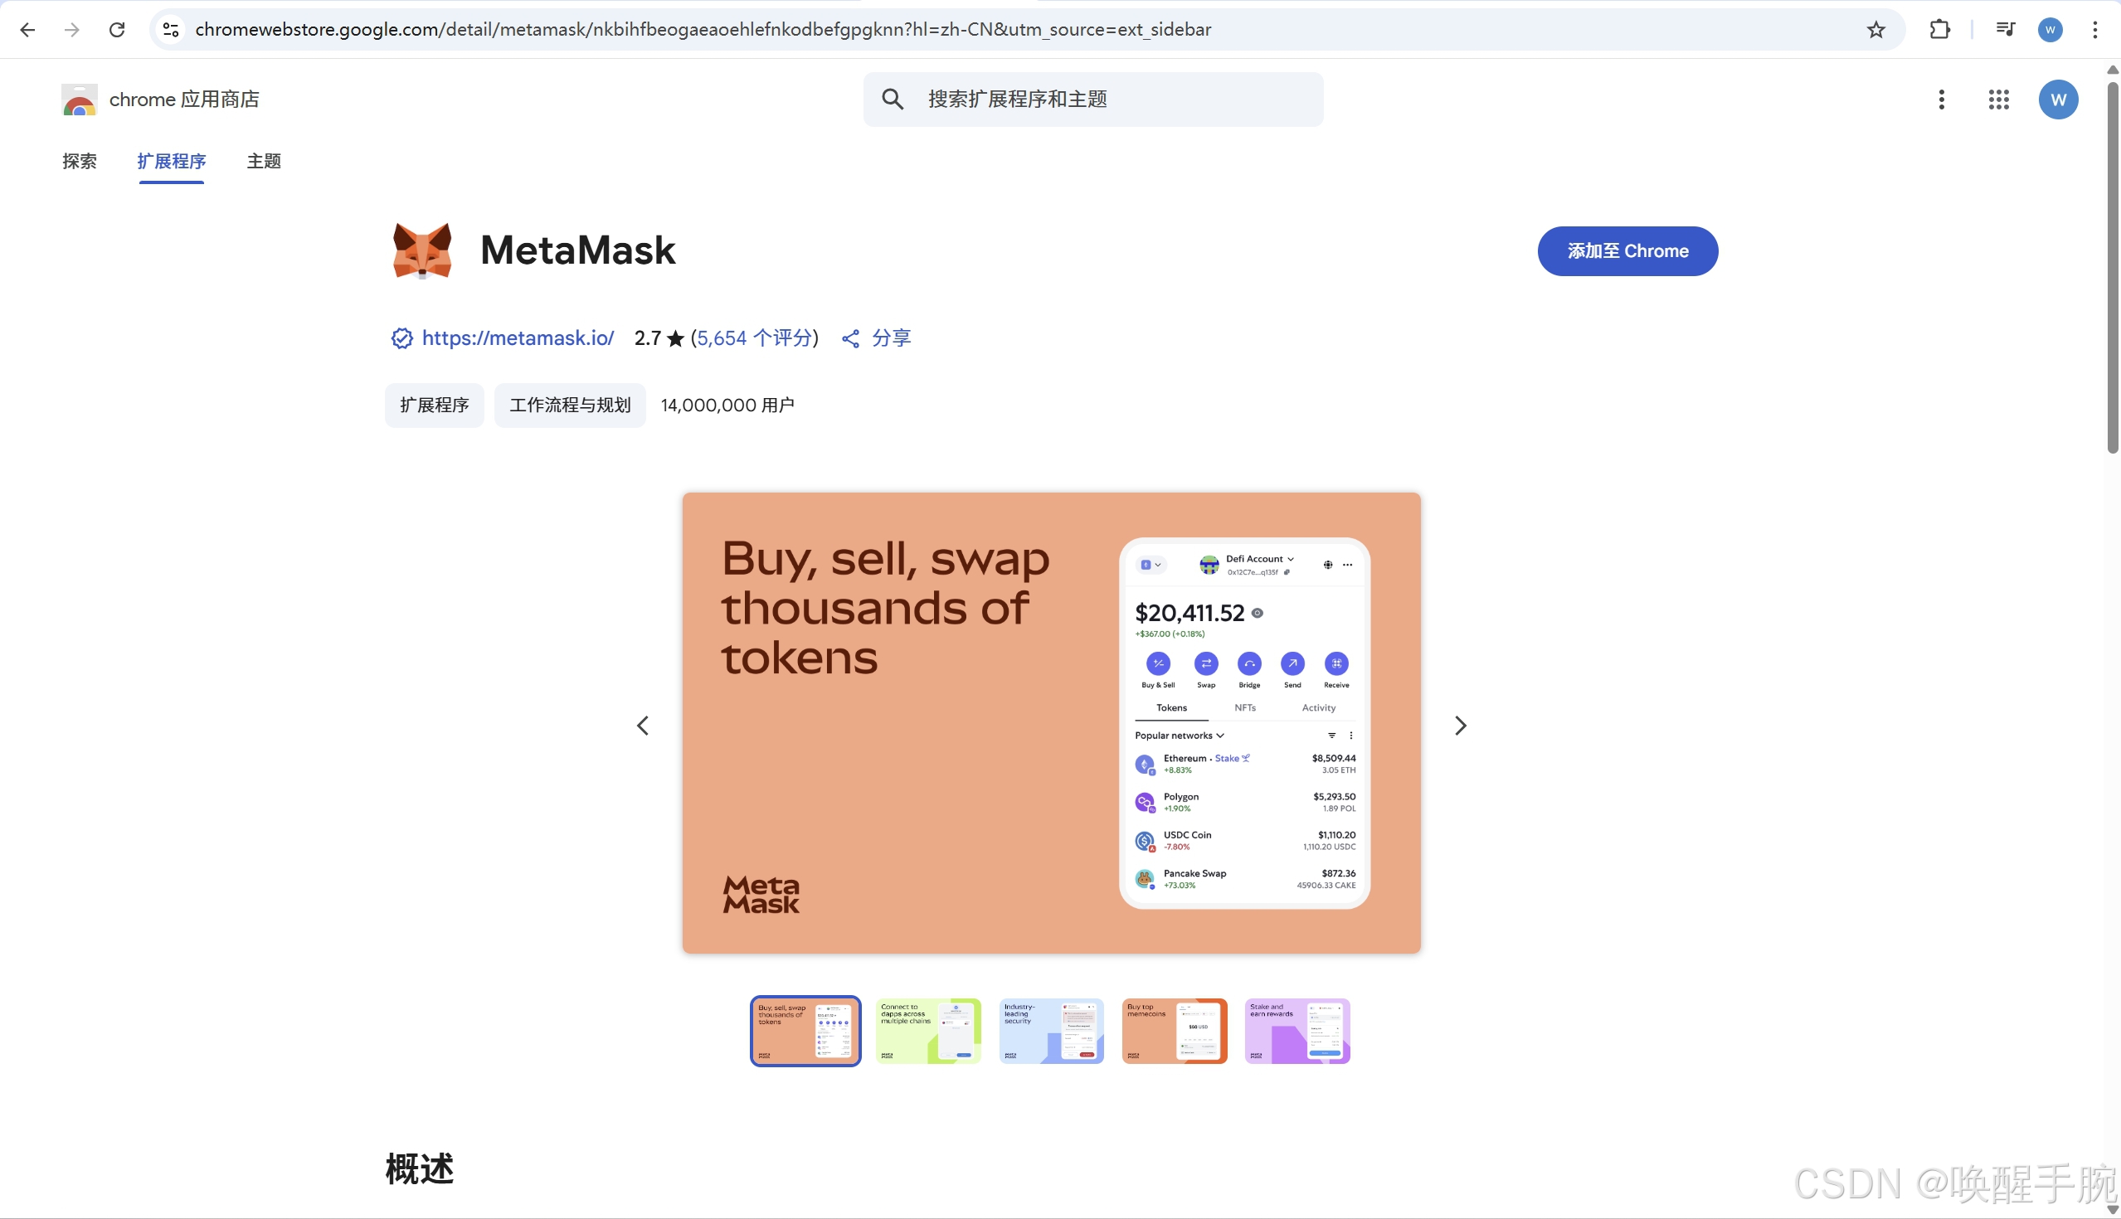Open the media control icon in toolbar
Viewport: 2121px width, 1219px height.
point(2005,29)
